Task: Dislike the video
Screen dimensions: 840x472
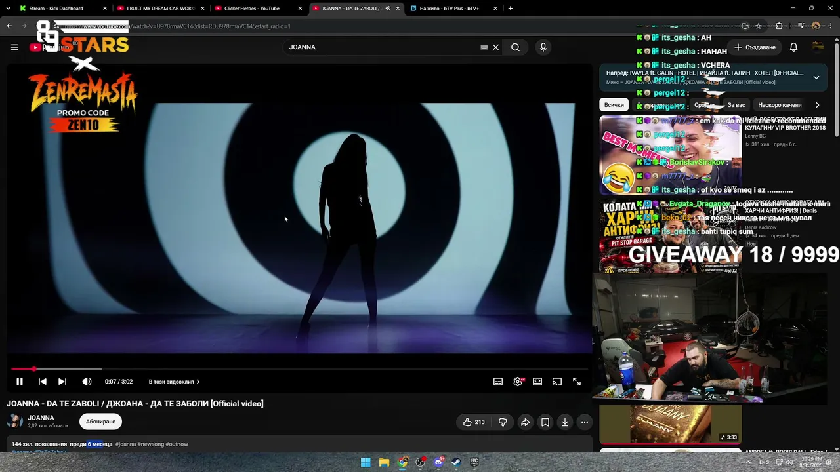Action: [x=503, y=422]
